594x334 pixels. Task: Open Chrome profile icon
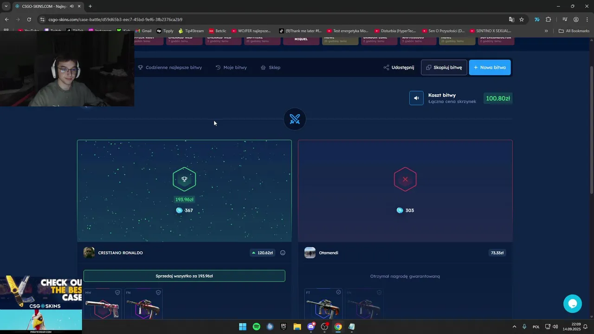pyautogui.click(x=576, y=19)
